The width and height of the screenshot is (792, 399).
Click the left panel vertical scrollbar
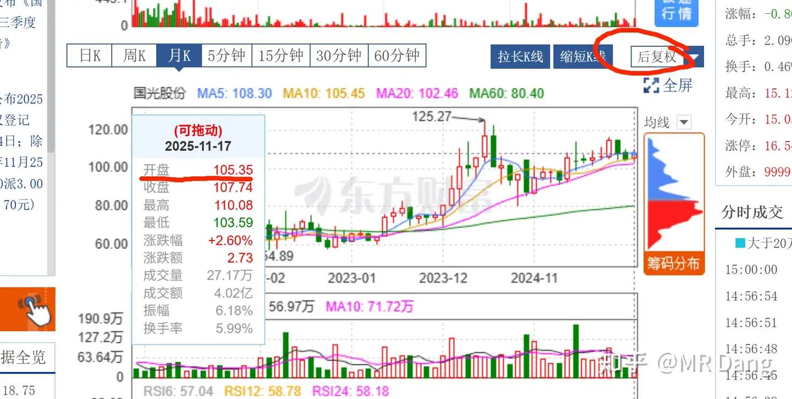click(x=51, y=83)
